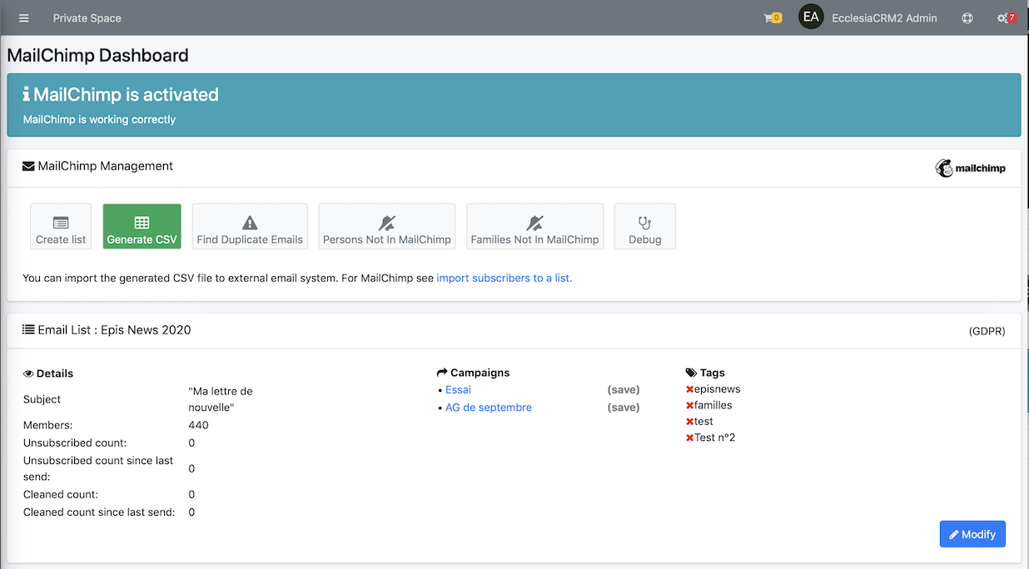Click Generate CSV button
This screenshot has height=569, width=1029.
coord(142,226)
